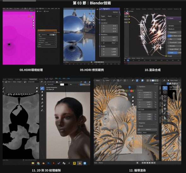Image resolution: width=186 pixels, height=173 pixels.
Task: Open Item tab in flower viewport sidebar
Action: (160, 88)
